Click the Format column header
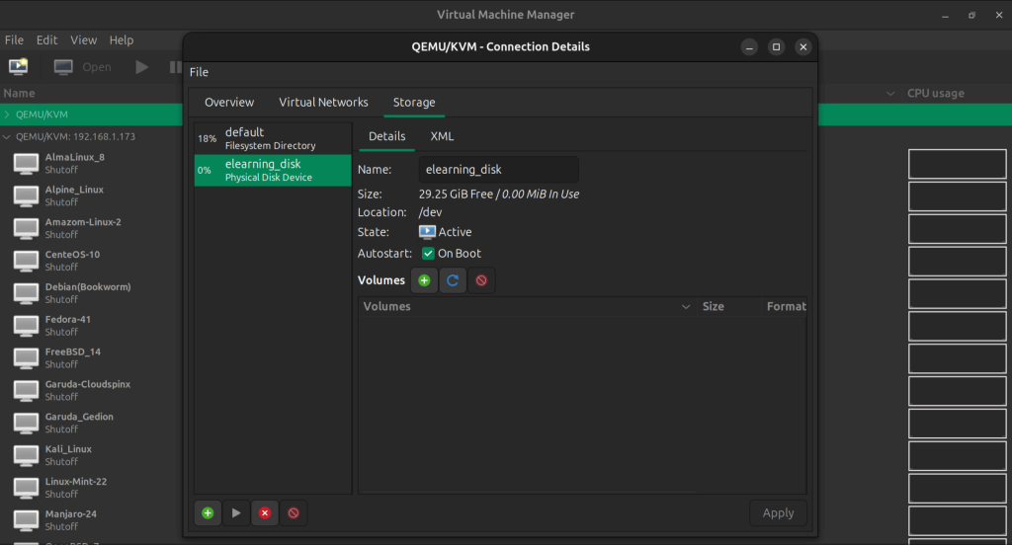The height and width of the screenshot is (545, 1012). [x=785, y=307]
